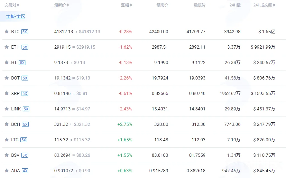Open the LTC trading pair
The width and height of the screenshot is (286, 178).
click(x=15, y=140)
